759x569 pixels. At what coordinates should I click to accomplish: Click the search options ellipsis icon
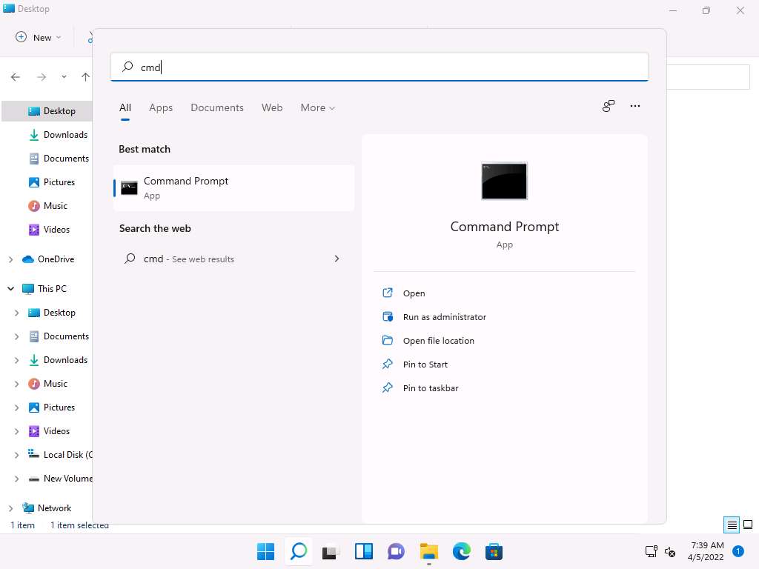click(x=634, y=106)
